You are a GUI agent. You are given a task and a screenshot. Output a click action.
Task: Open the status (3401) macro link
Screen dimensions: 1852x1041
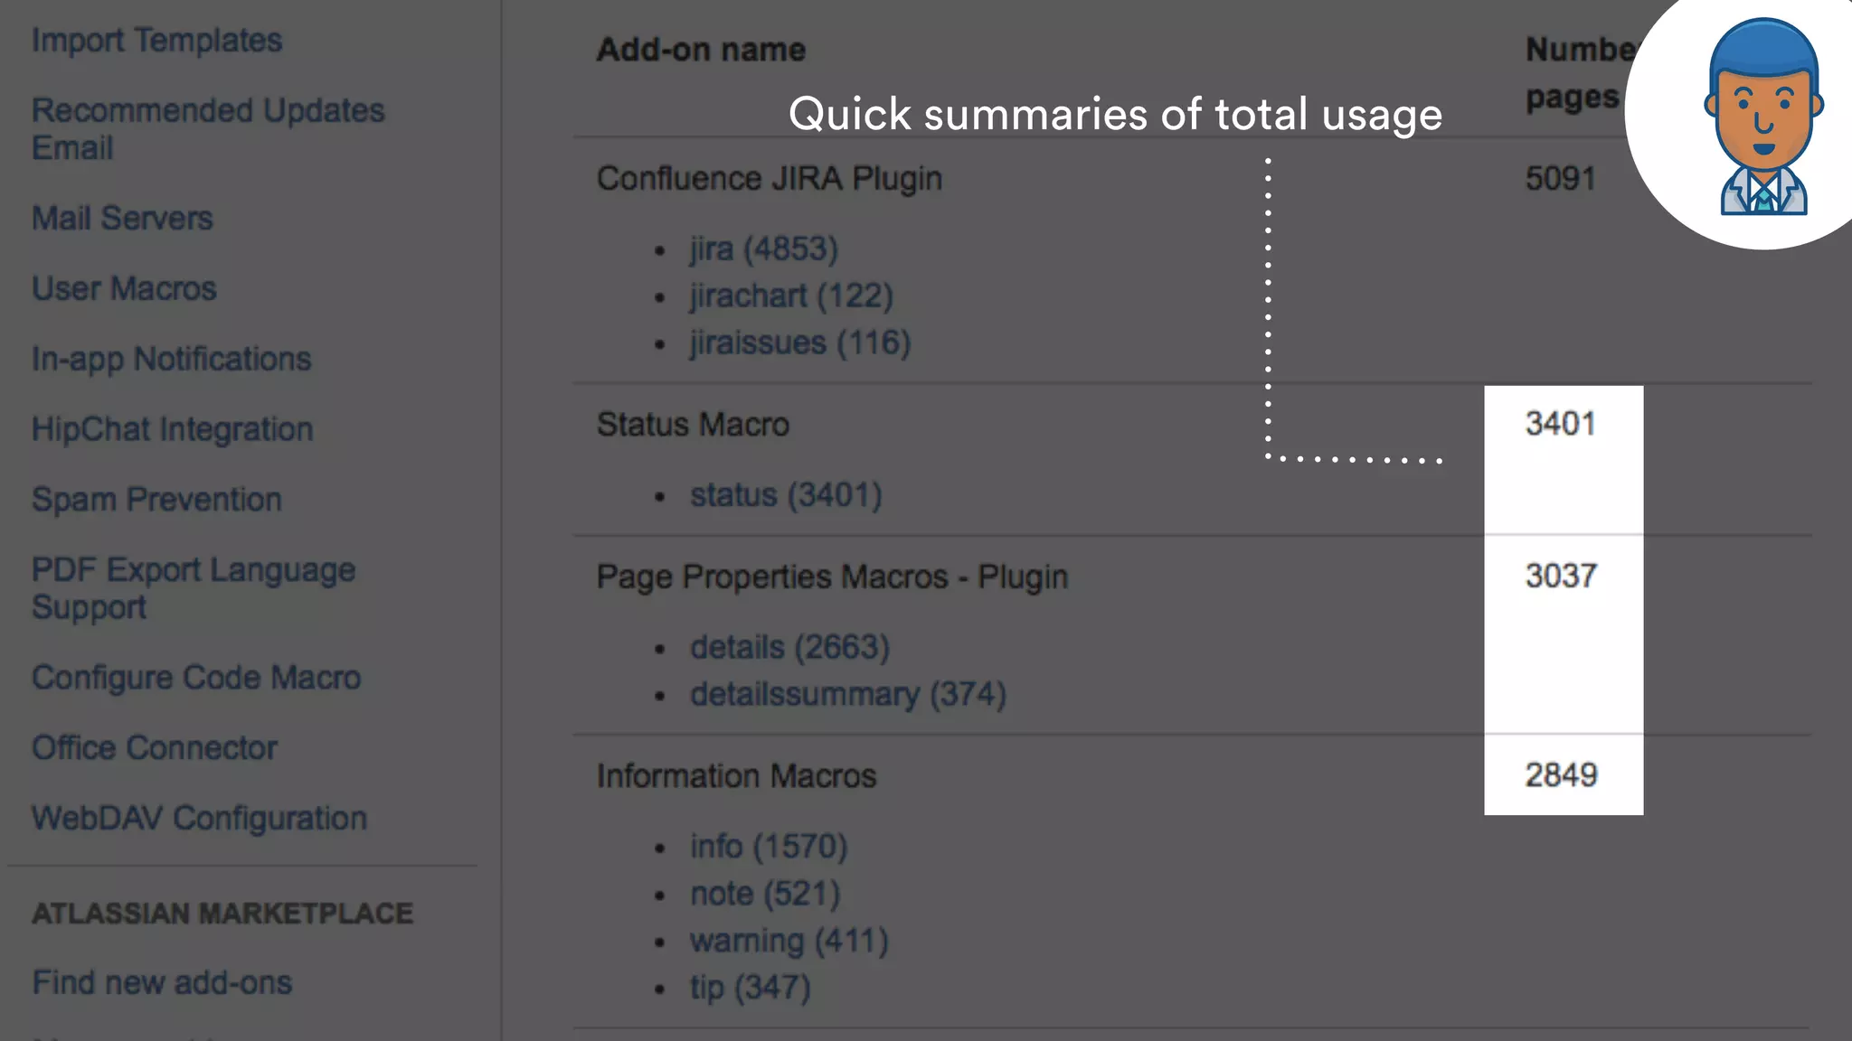785,495
